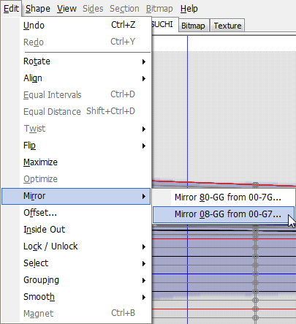The height and width of the screenshot is (324, 296).
Task: Expand the Lock / Unlock submenu
Action: 76,246
